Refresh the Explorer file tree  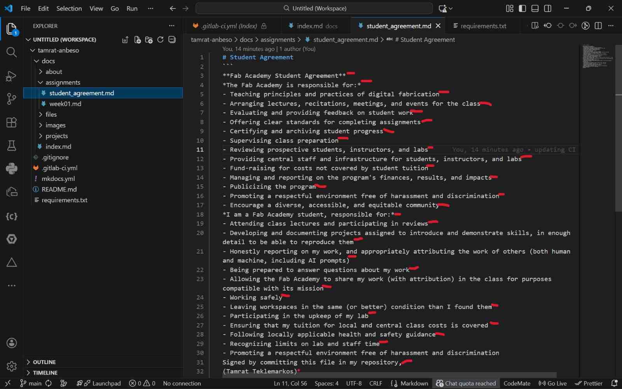[160, 40]
